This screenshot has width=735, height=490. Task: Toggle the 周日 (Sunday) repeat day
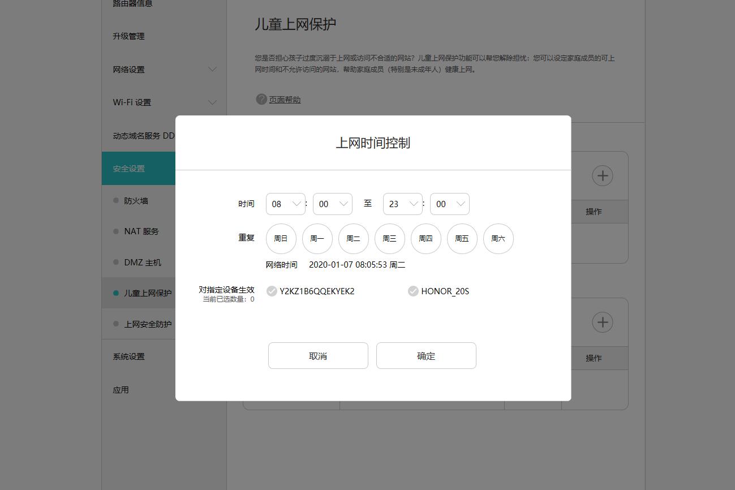pyautogui.click(x=281, y=238)
